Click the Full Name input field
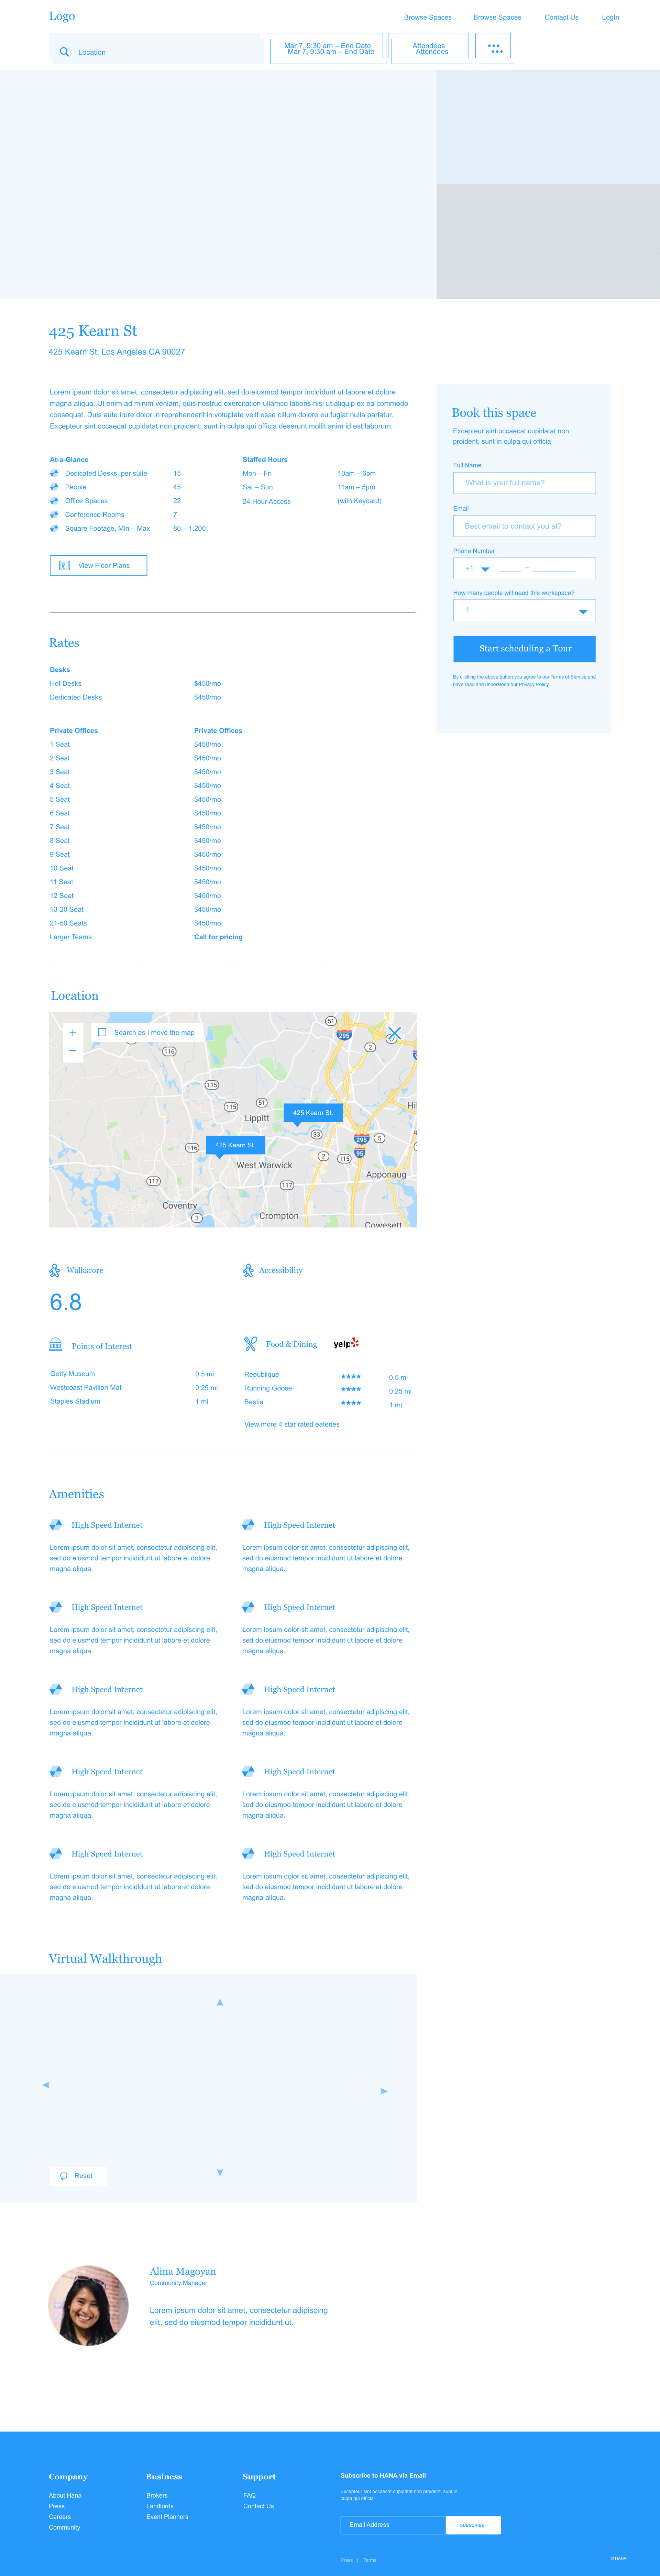Screen dimensions: 660x2576 point(524,483)
